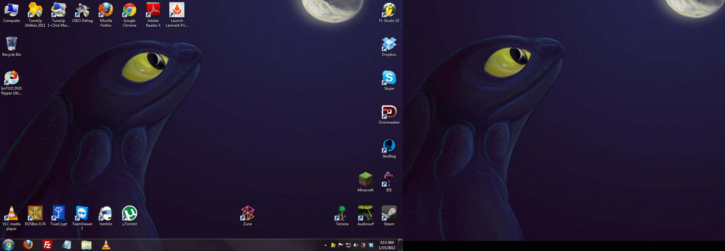Select the Minecraft grass block icon
The width and height of the screenshot is (725, 251).
point(365,179)
